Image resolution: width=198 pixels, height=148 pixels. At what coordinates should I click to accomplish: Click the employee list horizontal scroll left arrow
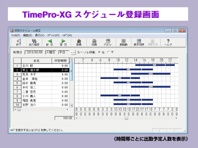[16, 110]
